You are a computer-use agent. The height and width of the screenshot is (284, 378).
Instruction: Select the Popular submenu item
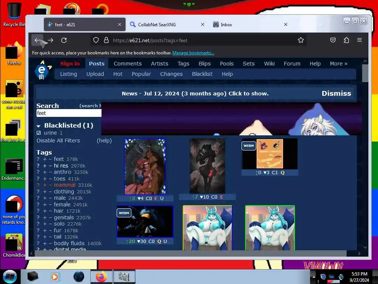[x=141, y=74]
